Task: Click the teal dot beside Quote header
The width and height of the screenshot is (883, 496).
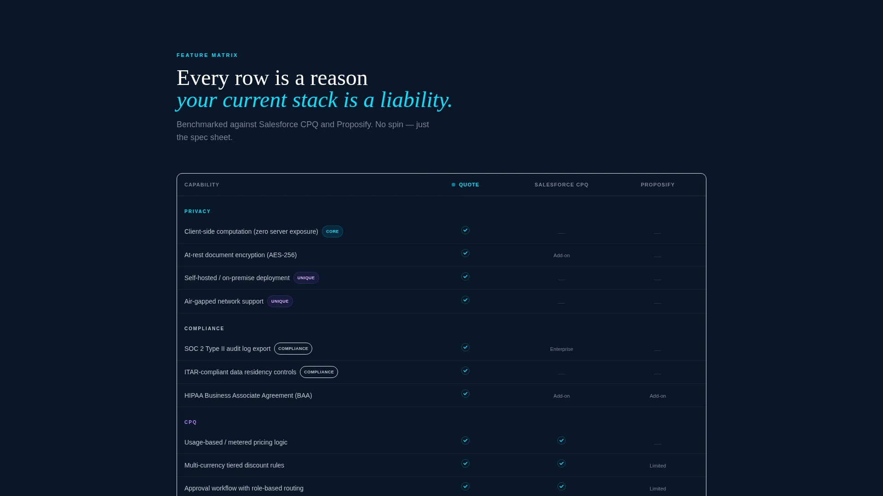Action: [x=453, y=185]
